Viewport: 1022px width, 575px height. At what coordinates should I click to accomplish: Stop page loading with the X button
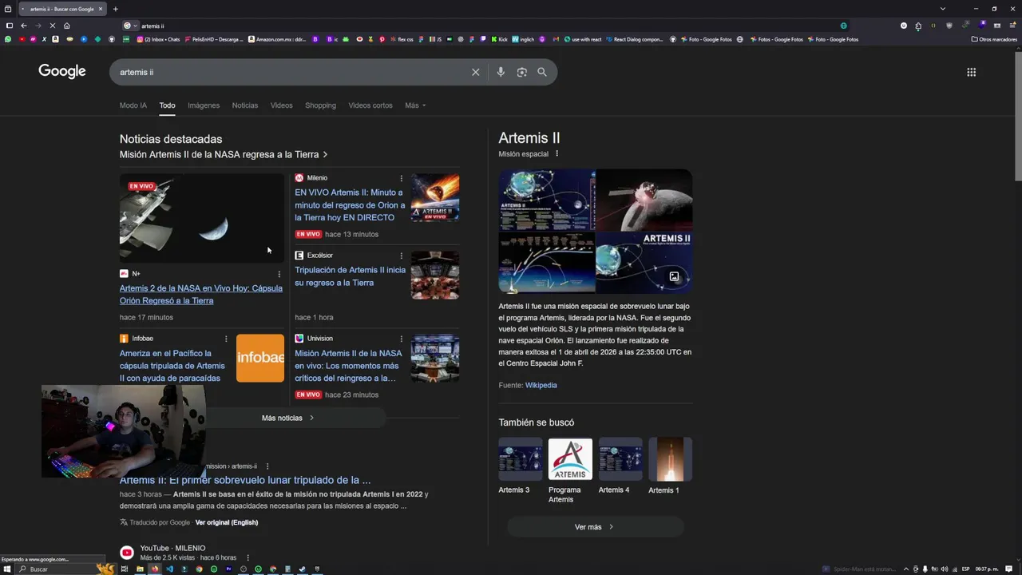click(x=53, y=26)
